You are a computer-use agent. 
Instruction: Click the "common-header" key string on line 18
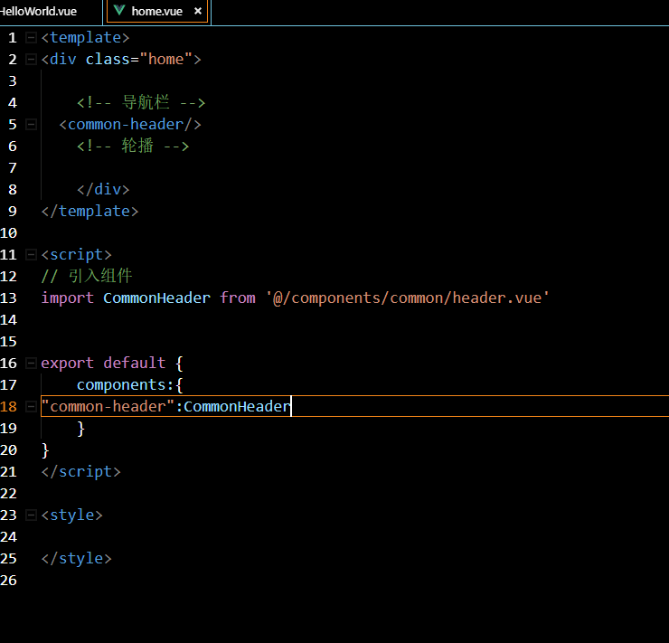tap(108, 406)
